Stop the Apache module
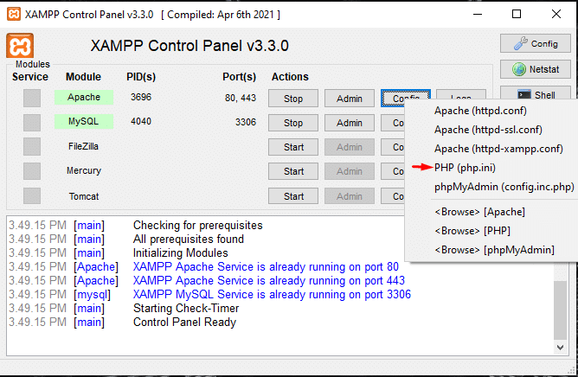The image size is (578, 377). pyautogui.click(x=293, y=99)
